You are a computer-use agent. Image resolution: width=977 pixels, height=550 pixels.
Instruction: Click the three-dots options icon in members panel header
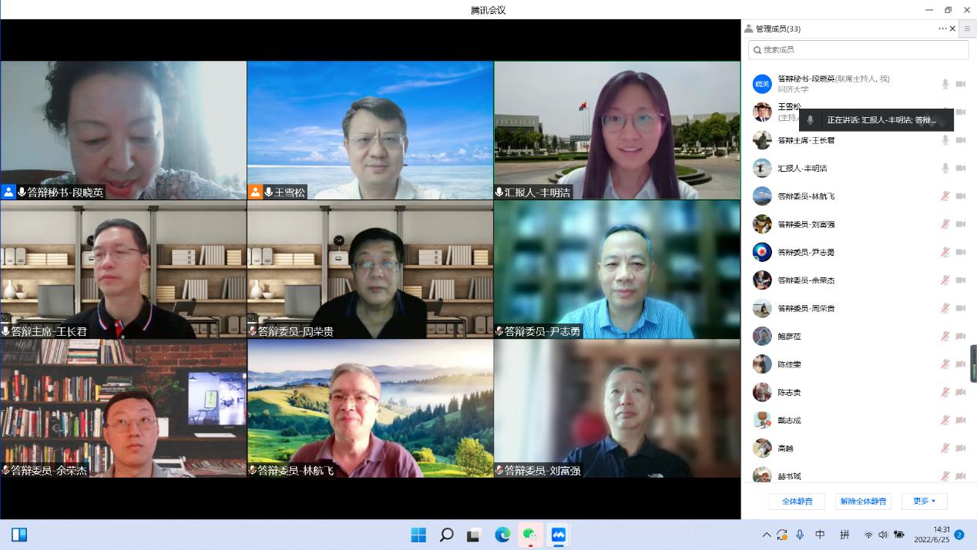point(942,29)
